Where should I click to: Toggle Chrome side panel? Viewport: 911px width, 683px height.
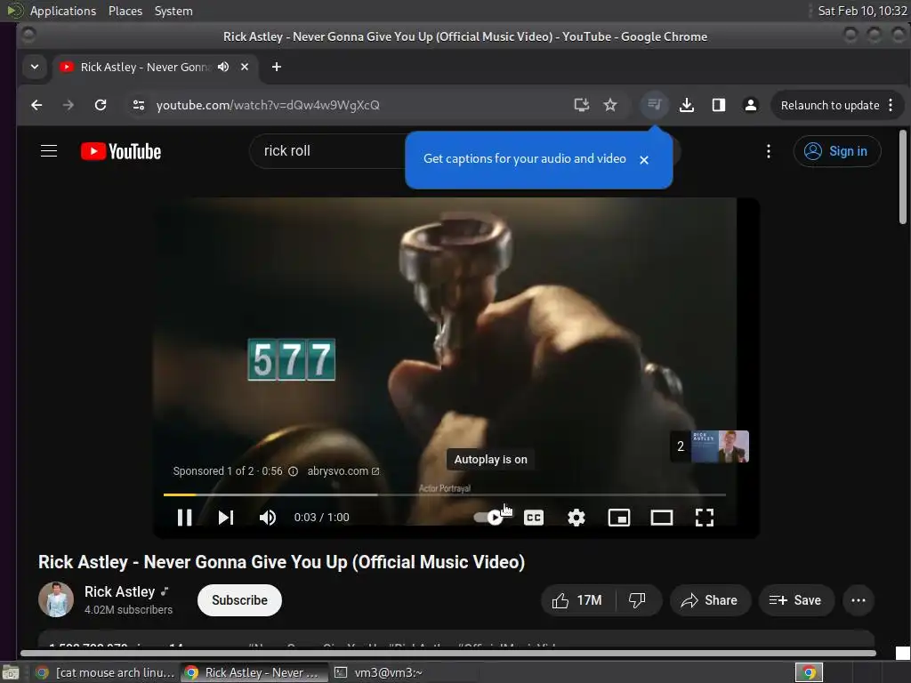click(x=719, y=105)
